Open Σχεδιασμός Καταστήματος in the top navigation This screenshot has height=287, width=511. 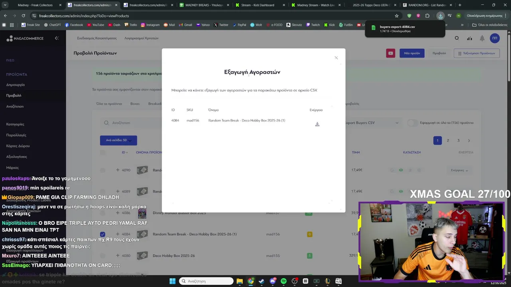(x=97, y=38)
